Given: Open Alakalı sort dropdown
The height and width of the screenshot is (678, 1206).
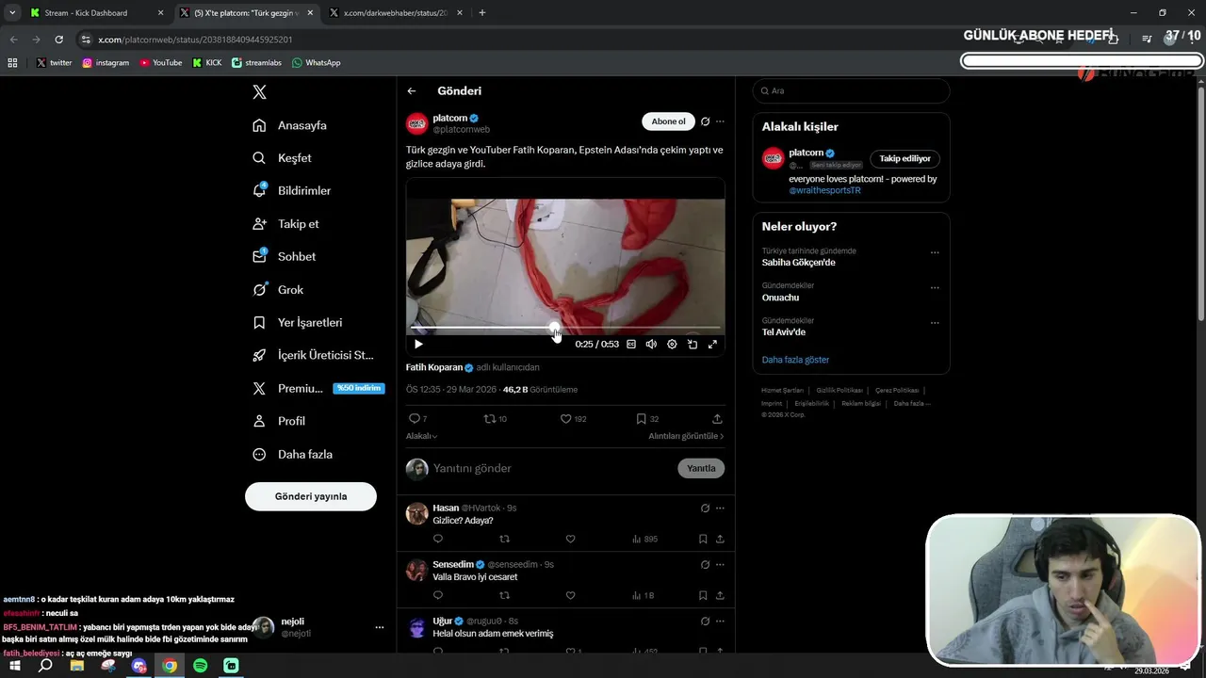Looking at the screenshot, I should pyautogui.click(x=421, y=436).
